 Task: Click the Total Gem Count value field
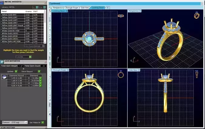pos(44,66)
